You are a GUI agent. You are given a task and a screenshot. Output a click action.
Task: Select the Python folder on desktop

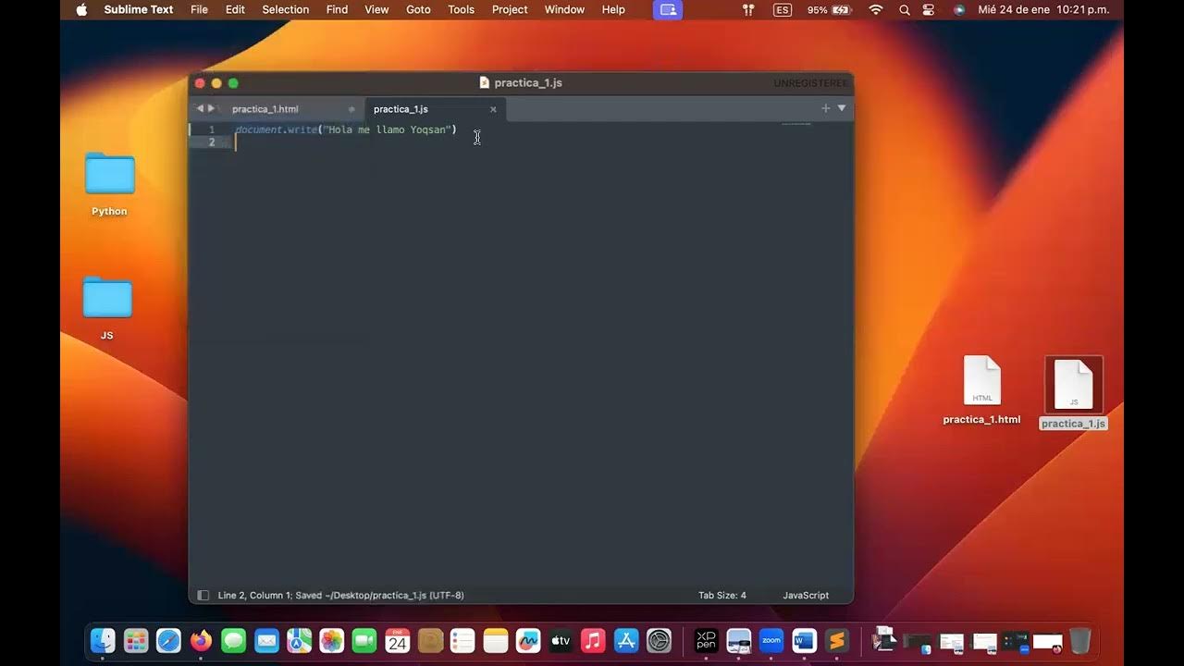click(x=109, y=184)
